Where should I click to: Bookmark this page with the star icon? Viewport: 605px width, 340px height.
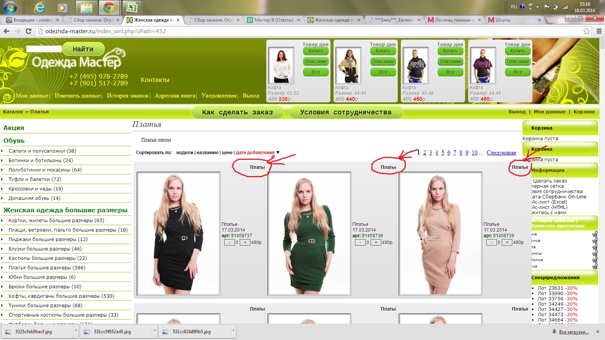pos(586,31)
